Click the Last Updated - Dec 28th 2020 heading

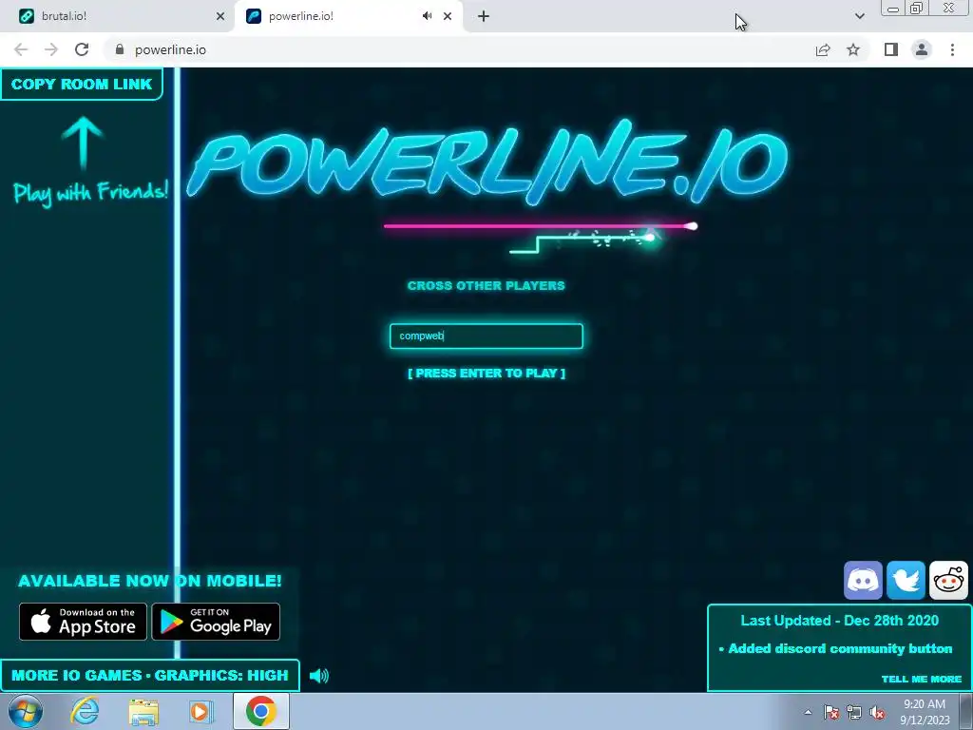point(840,620)
